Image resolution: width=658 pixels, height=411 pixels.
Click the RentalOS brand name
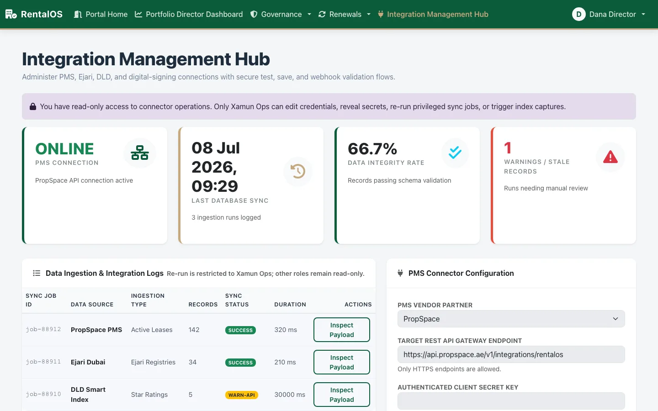(42, 14)
